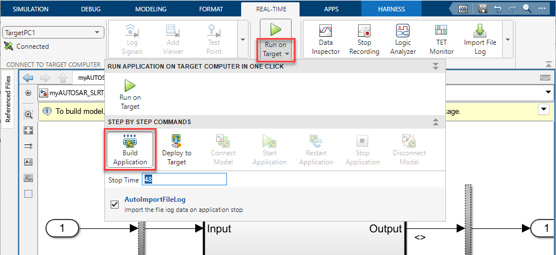Go up to parent with up arrow
Screen dimensions: 556x255
pos(62,78)
